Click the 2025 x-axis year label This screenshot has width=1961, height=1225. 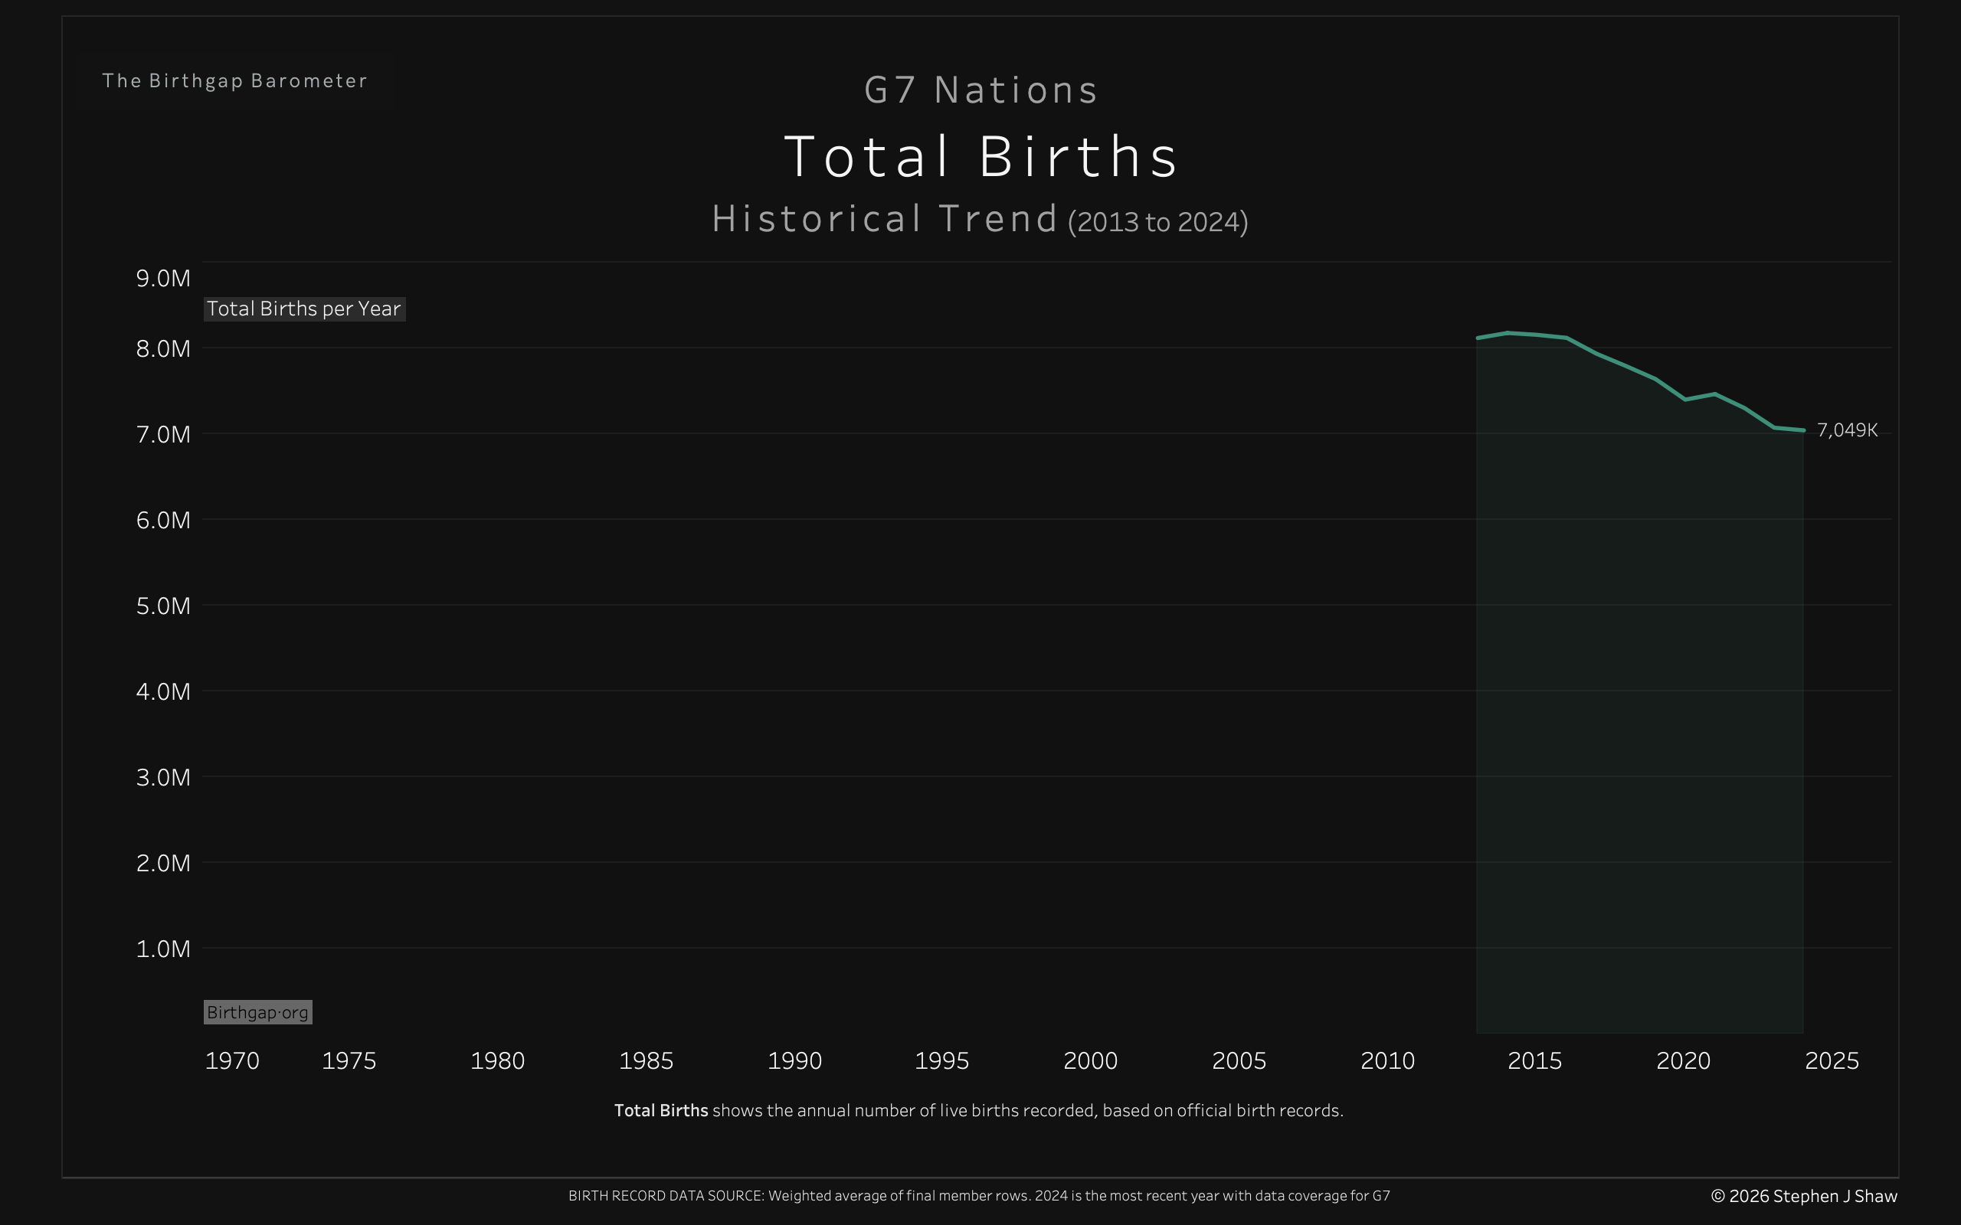click(x=1832, y=1060)
